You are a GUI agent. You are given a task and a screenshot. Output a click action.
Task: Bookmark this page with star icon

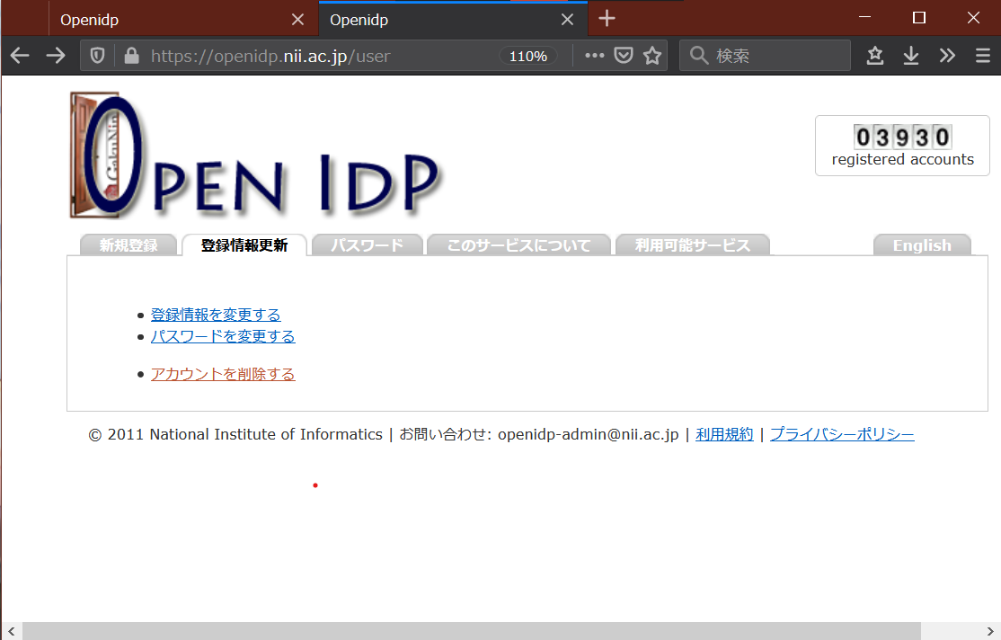[651, 56]
